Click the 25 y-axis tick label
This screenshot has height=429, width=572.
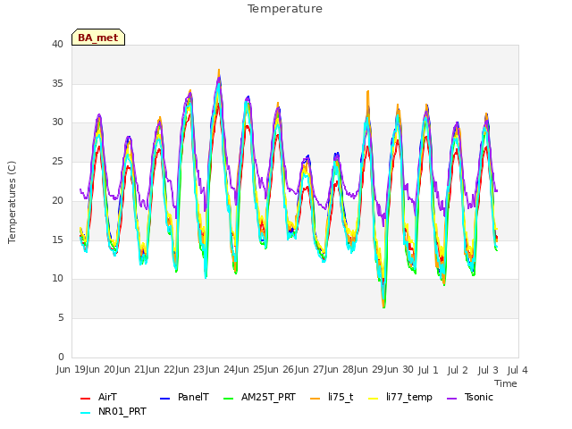[57, 161]
